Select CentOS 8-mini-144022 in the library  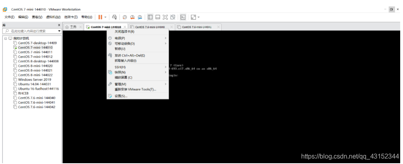pyautogui.click(x=35, y=75)
